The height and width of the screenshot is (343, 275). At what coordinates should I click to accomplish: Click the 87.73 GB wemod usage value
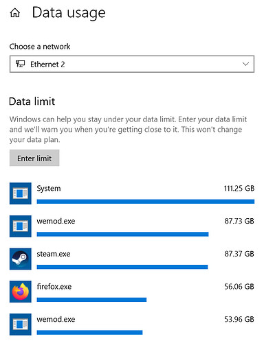239,221
